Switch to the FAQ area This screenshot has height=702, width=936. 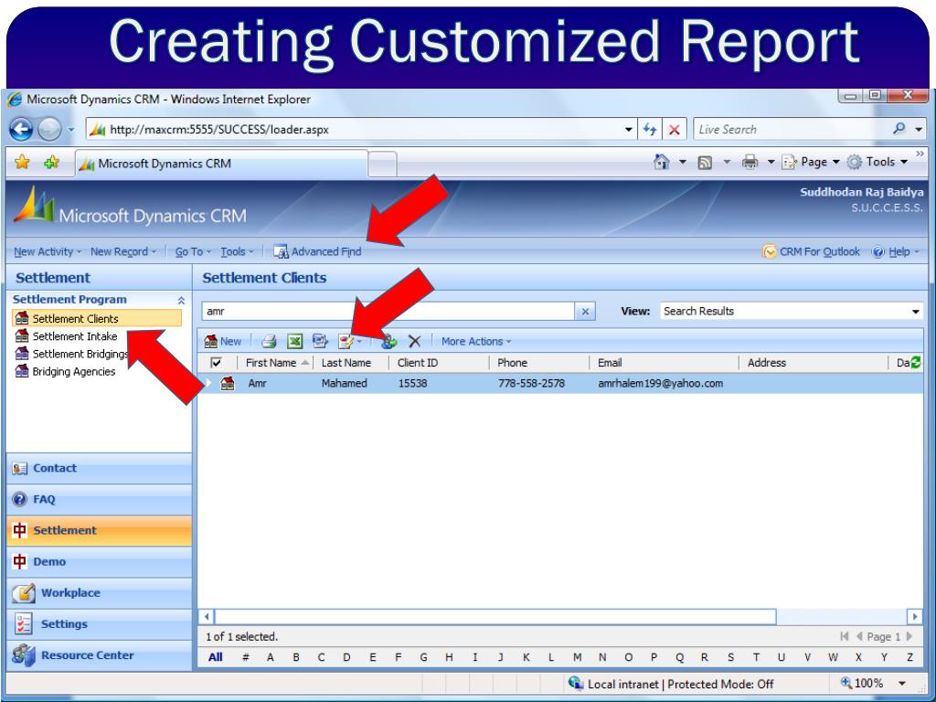pyautogui.click(x=99, y=499)
